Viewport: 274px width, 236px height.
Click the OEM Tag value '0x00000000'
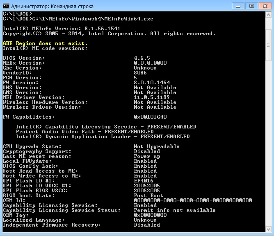pyautogui.click(x=150, y=215)
